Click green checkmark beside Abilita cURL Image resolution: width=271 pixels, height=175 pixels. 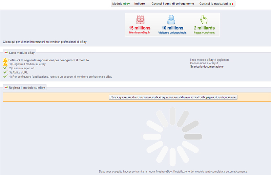5,72
